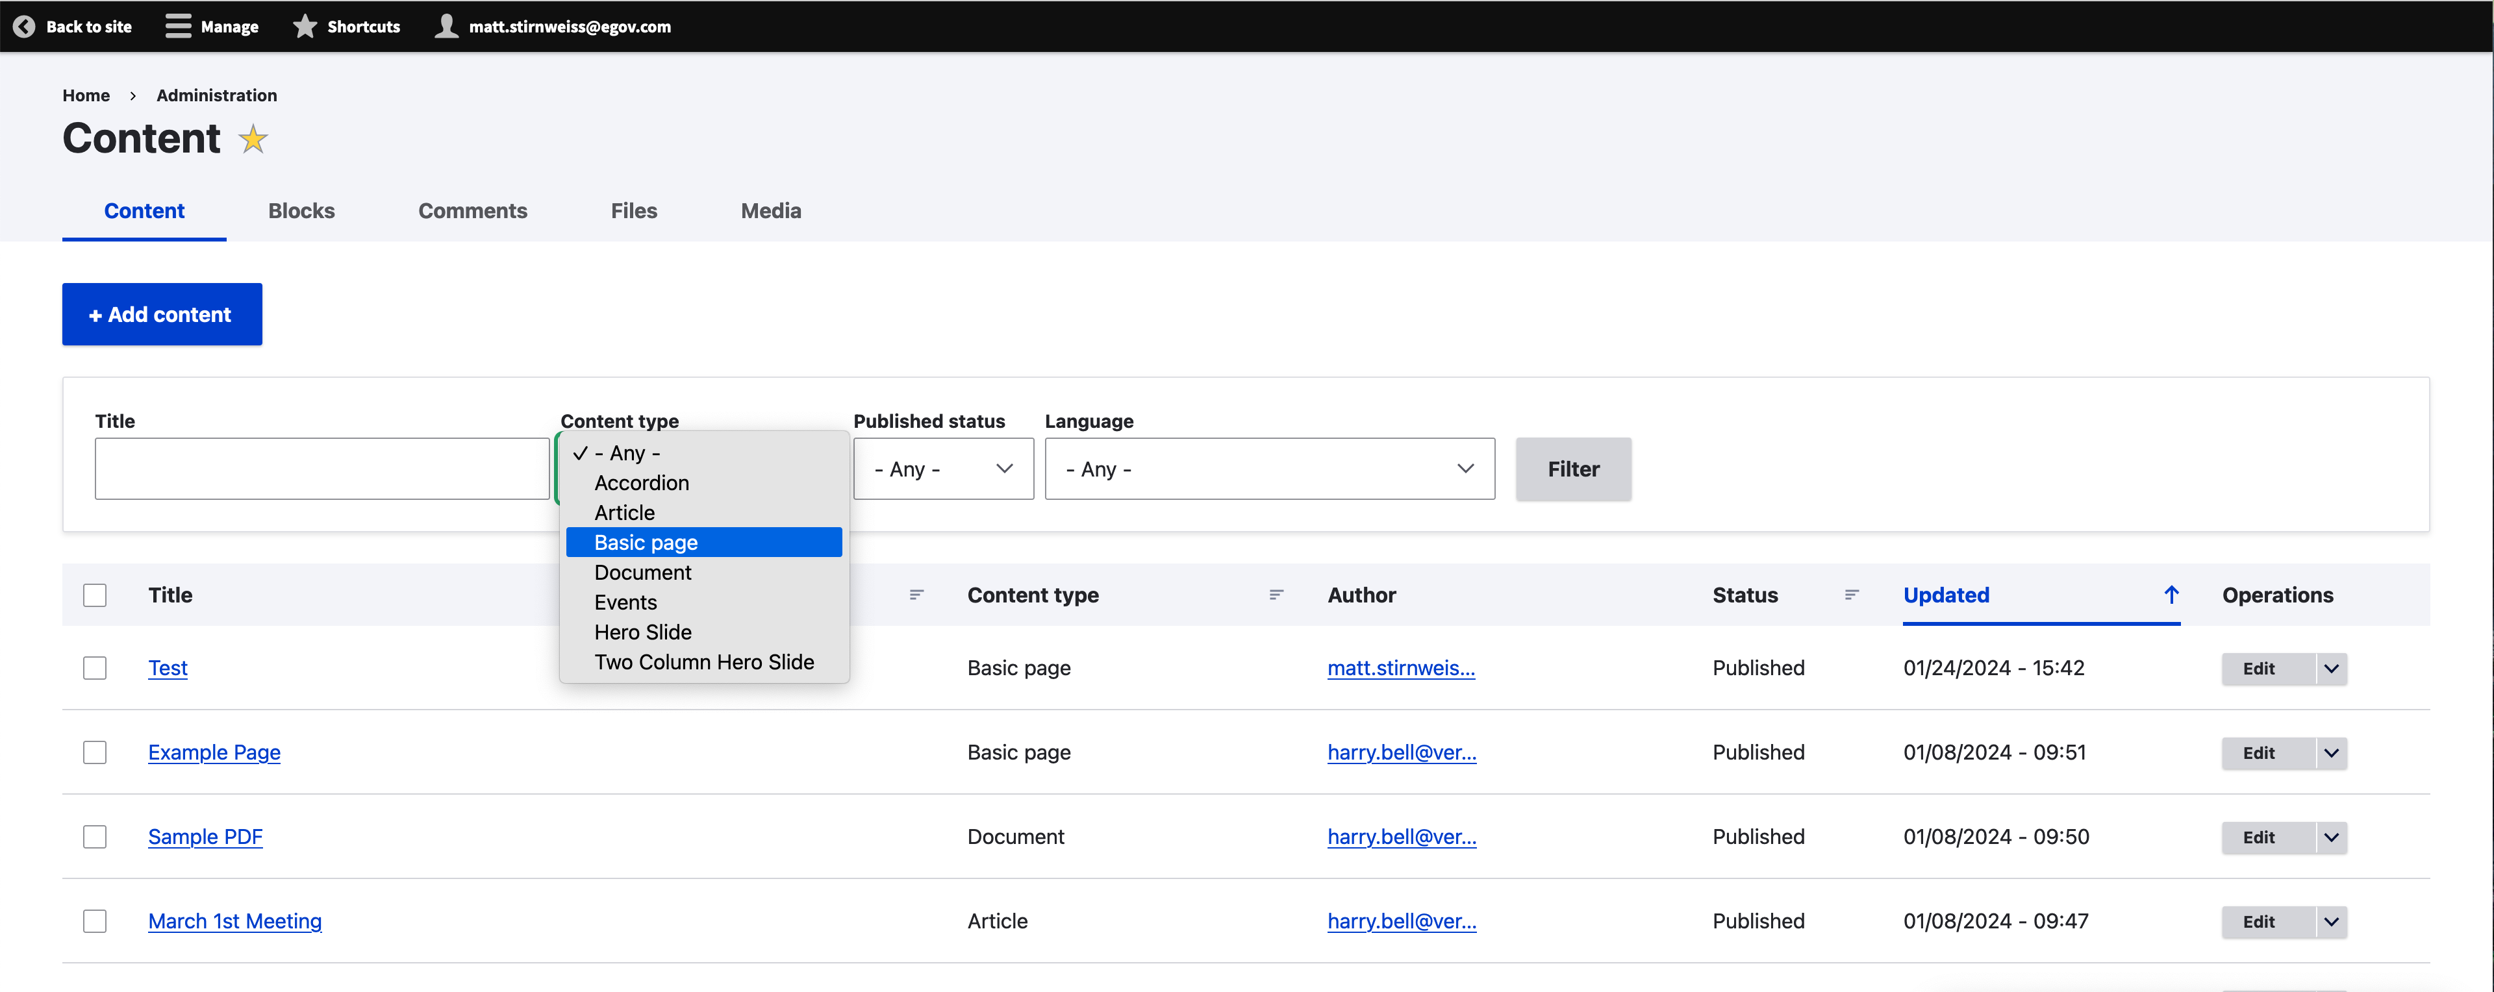Click the Add content button

tap(162, 314)
